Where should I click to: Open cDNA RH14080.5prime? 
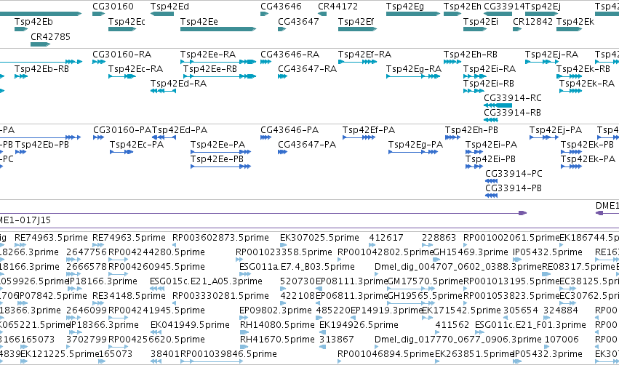pos(277,325)
